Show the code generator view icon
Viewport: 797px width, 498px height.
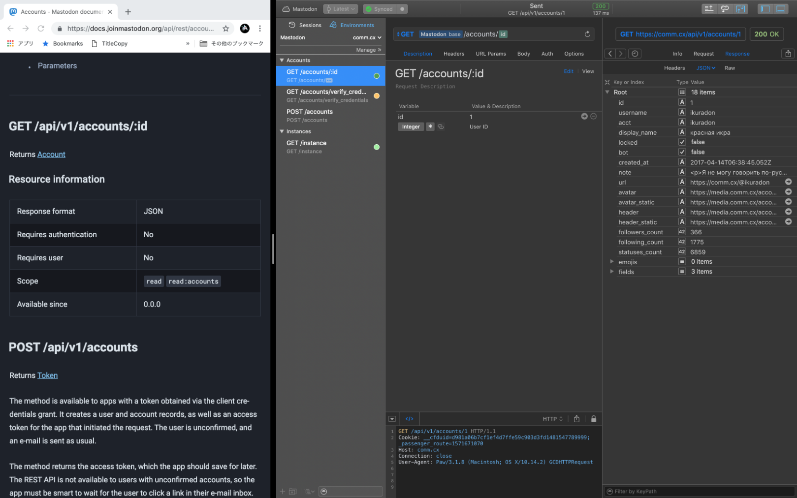coord(409,419)
